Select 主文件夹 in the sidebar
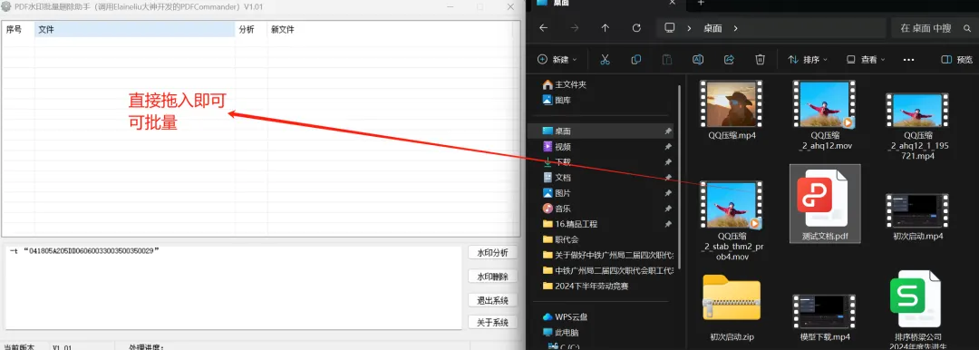 565,84
